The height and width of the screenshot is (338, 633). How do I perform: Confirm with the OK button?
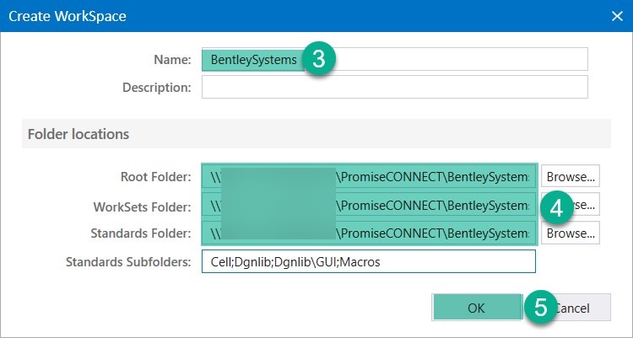(477, 308)
